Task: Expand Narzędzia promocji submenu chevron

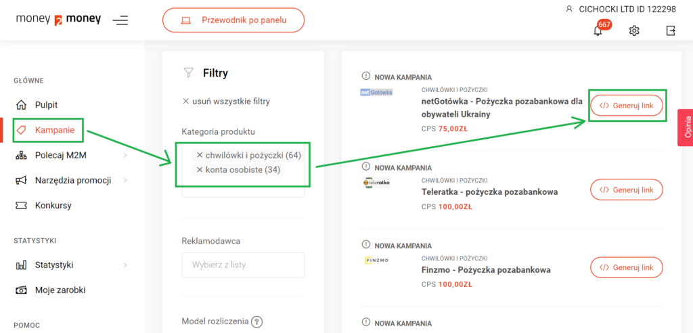Action: tap(125, 180)
